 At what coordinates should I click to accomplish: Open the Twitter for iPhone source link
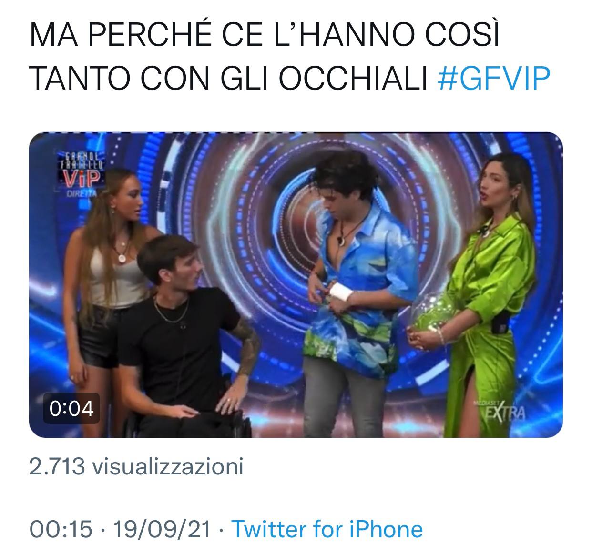327,529
